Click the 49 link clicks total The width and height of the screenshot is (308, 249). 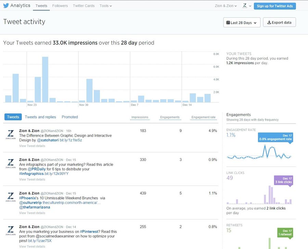230,178
